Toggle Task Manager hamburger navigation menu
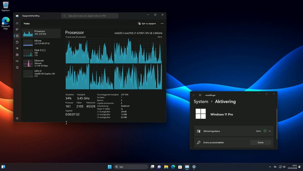The width and height of the screenshot is (303, 171). 17,23
